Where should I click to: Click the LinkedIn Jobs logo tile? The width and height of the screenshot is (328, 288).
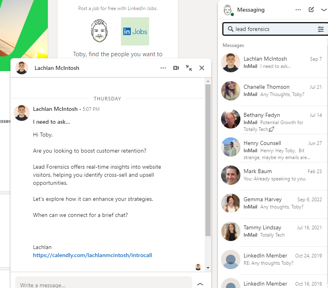coord(135,31)
